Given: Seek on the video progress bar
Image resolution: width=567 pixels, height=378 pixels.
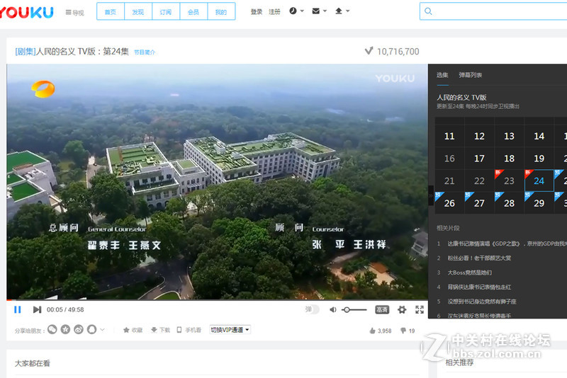Looking at the screenshot, I should [217, 299].
